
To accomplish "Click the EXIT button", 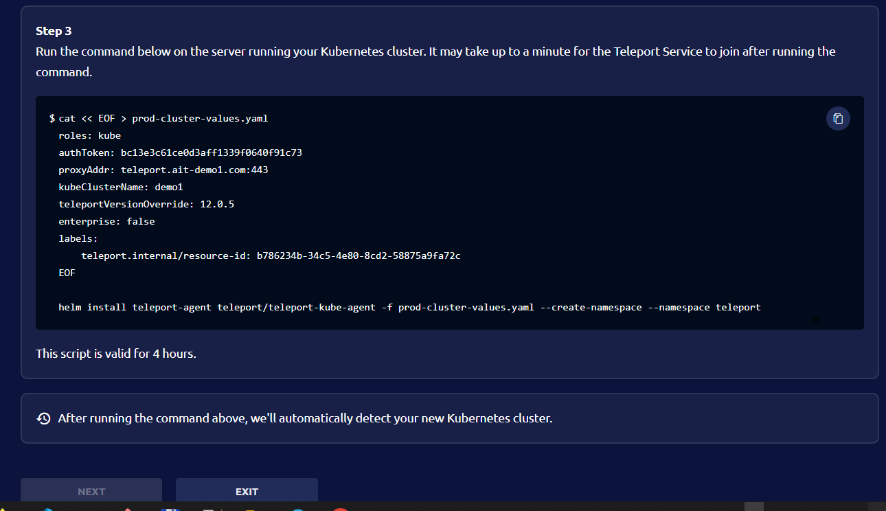I will click(x=247, y=491).
